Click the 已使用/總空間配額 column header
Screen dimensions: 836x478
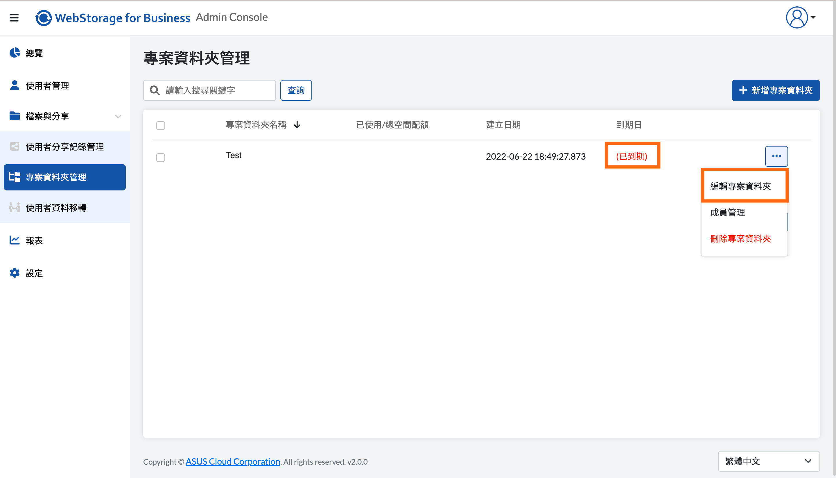click(x=392, y=125)
